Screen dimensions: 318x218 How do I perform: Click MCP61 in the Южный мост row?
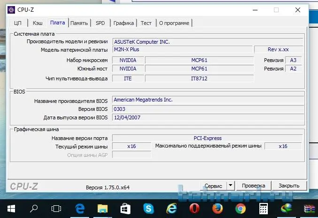pos(199,69)
